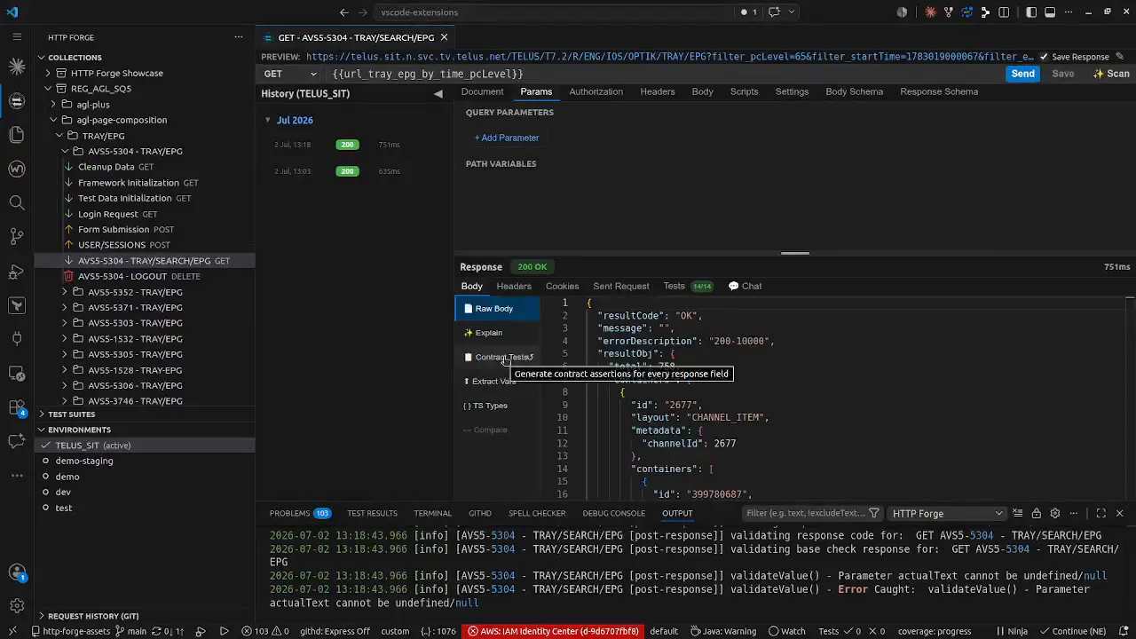Toggle output scroll lock icon
Image resolution: width=1136 pixels, height=639 pixels.
coord(1036,513)
